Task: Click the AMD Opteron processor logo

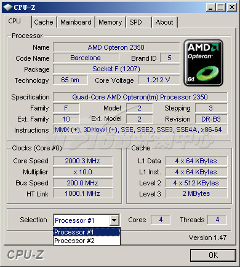Action: [x=203, y=63]
